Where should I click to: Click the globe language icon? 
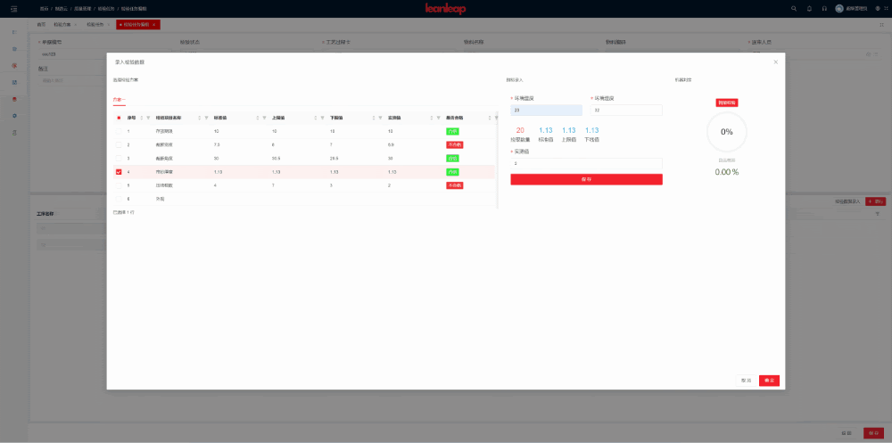point(878,9)
